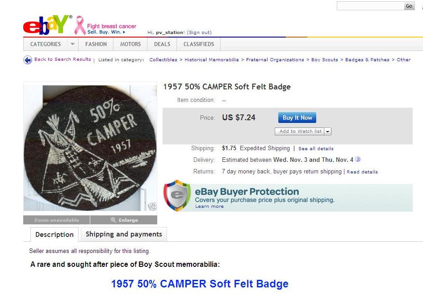This screenshot has height=295, width=423.
Task: Click the Buy It Now button
Action: tap(297, 118)
